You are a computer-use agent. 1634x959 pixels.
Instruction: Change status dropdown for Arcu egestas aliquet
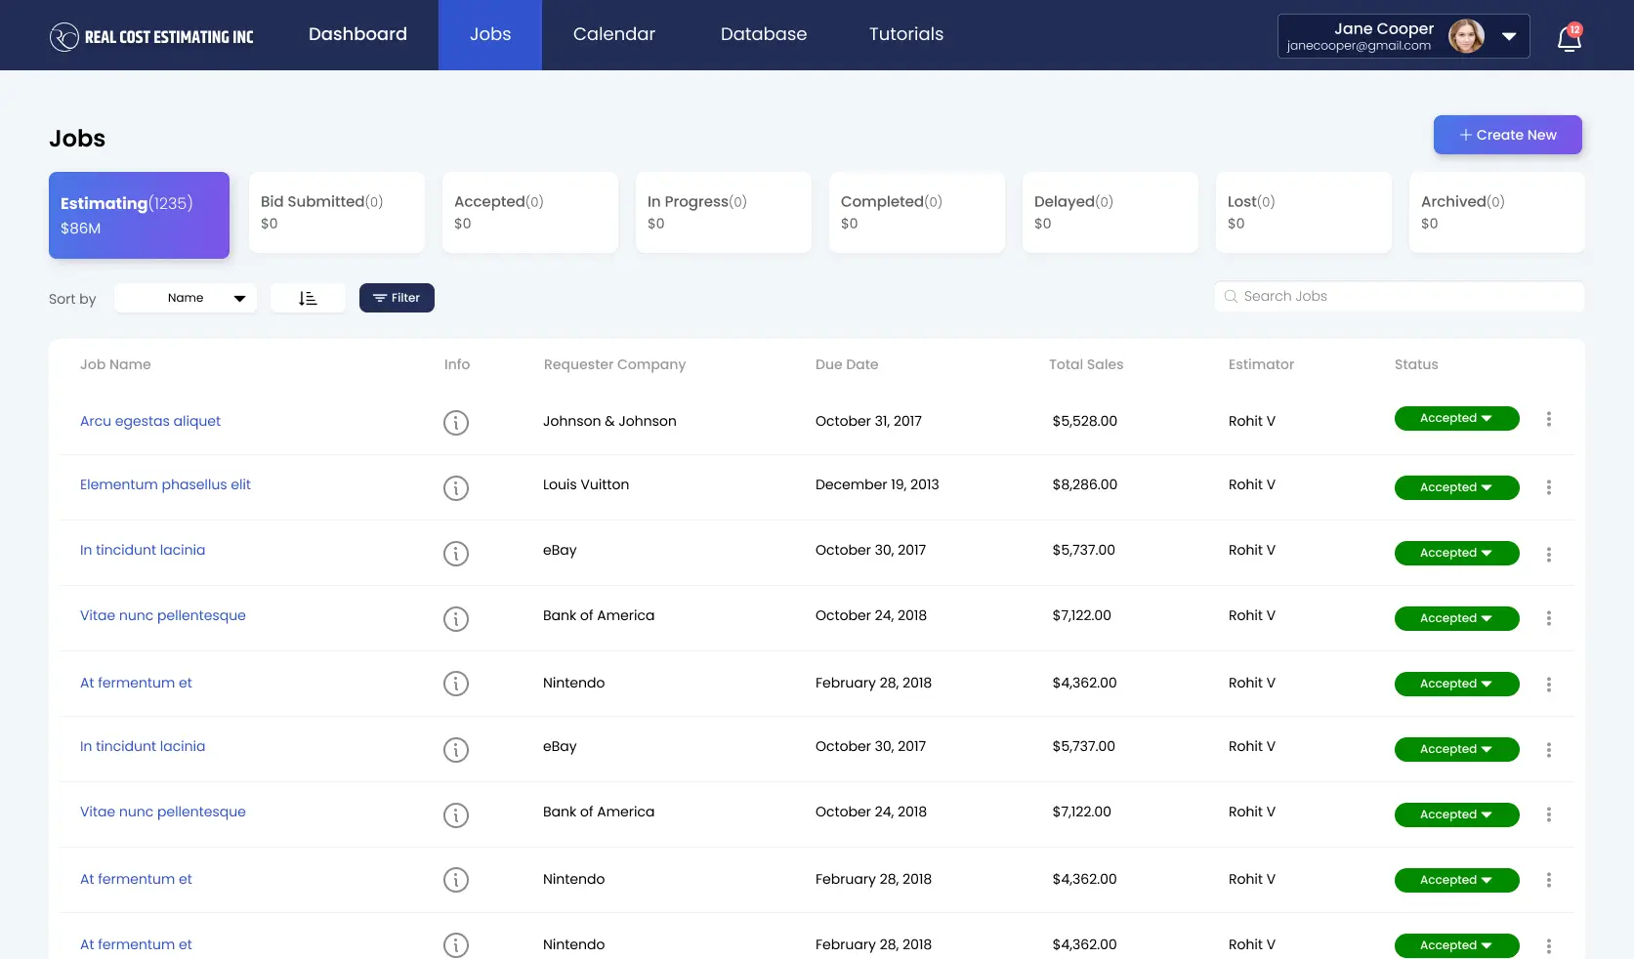point(1455,418)
